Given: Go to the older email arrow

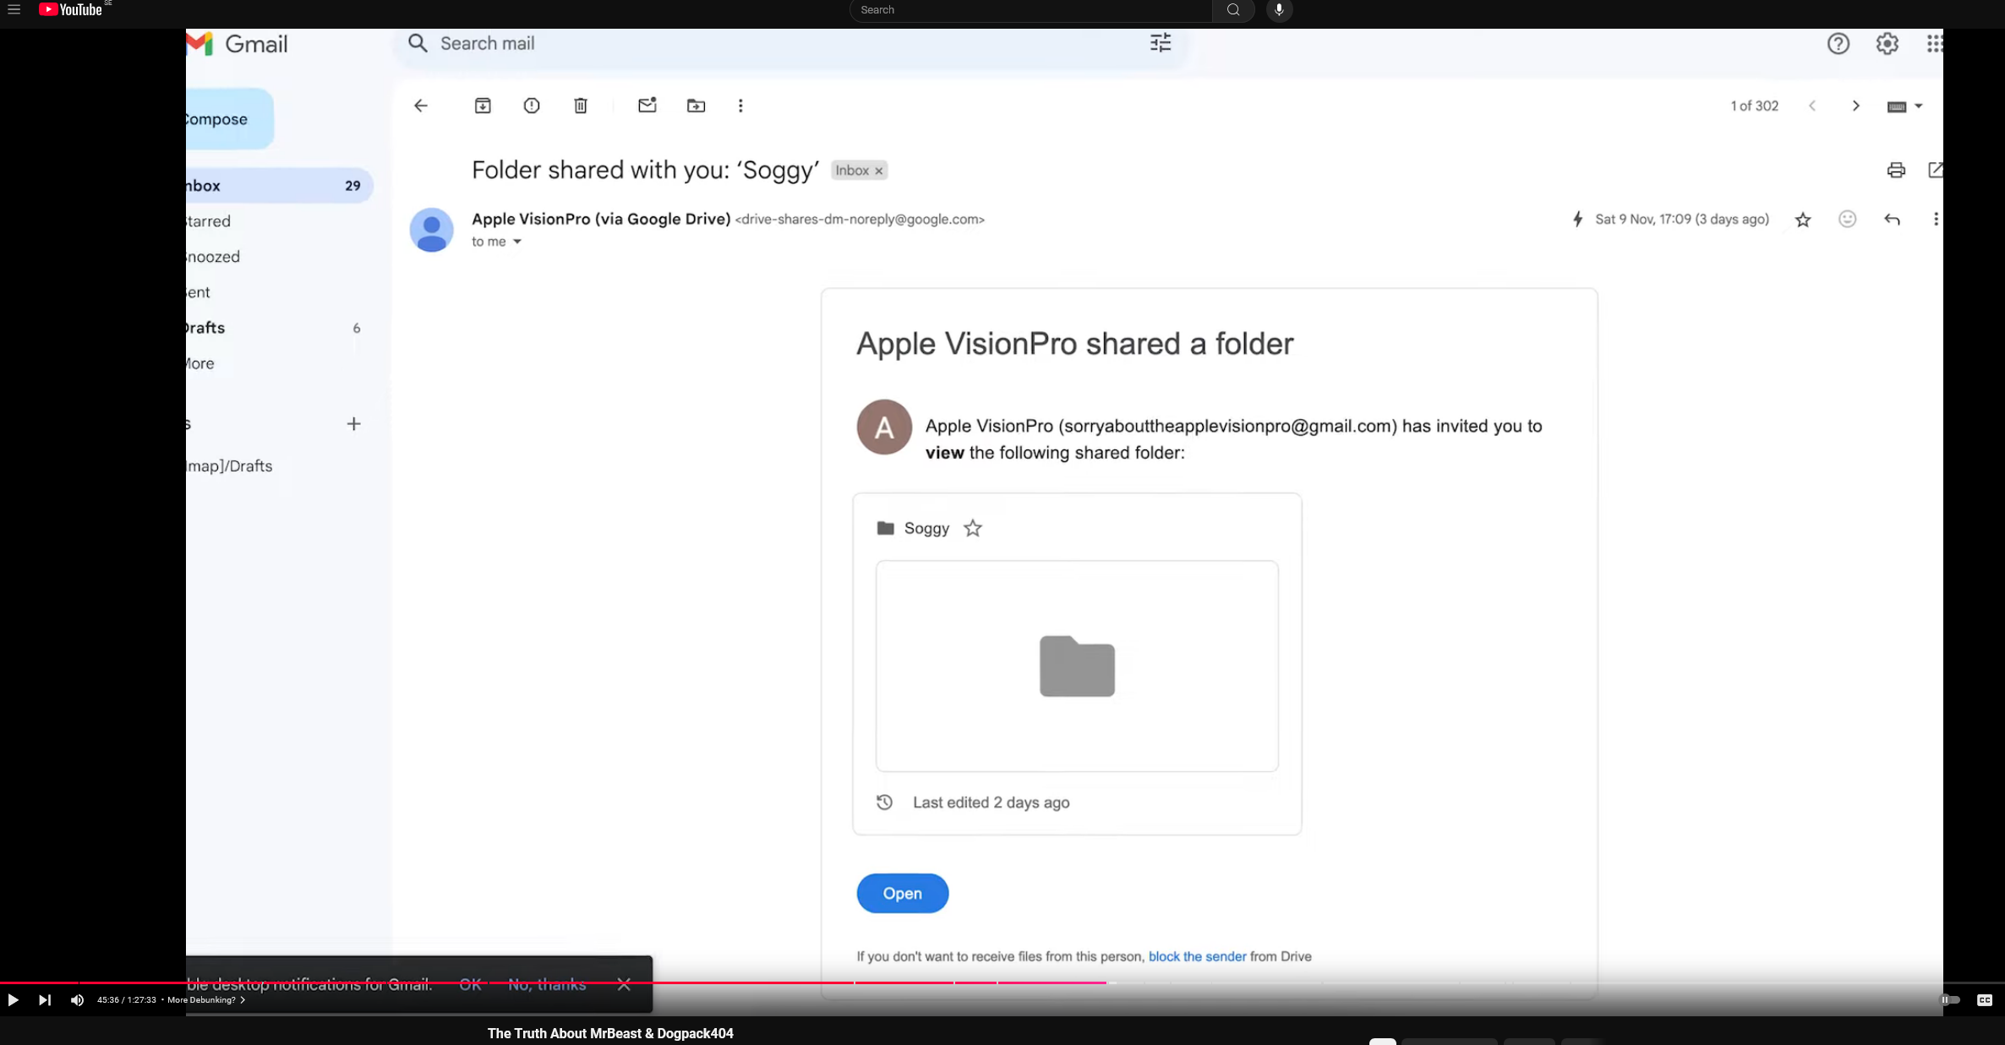Looking at the screenshot, I should (x=1856, y=106).
